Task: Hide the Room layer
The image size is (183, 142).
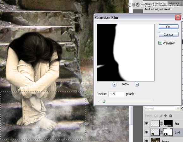Action: point(146,140)
